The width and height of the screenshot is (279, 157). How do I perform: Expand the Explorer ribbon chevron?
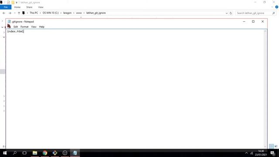point(272,7)
